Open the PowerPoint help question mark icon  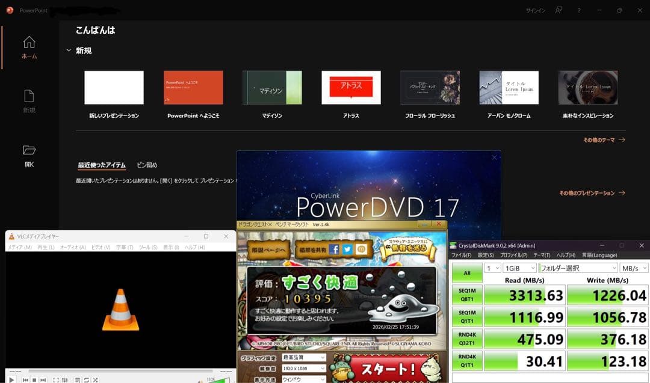click(x=579, y=10)
